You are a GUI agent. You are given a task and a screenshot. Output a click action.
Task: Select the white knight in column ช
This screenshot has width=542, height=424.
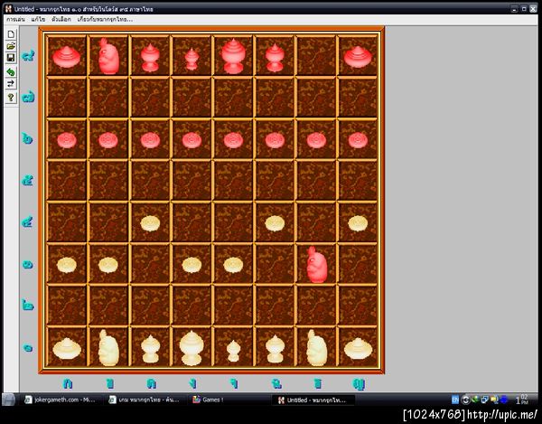pos(317,347)
